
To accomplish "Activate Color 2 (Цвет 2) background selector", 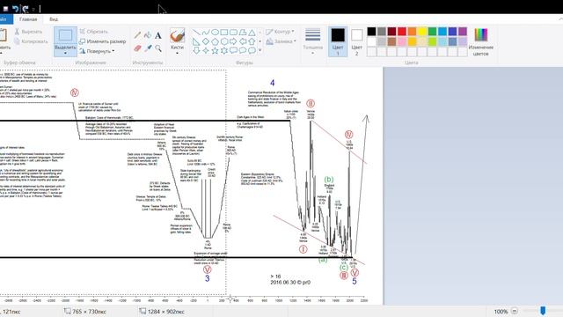I will click(356, 41).
